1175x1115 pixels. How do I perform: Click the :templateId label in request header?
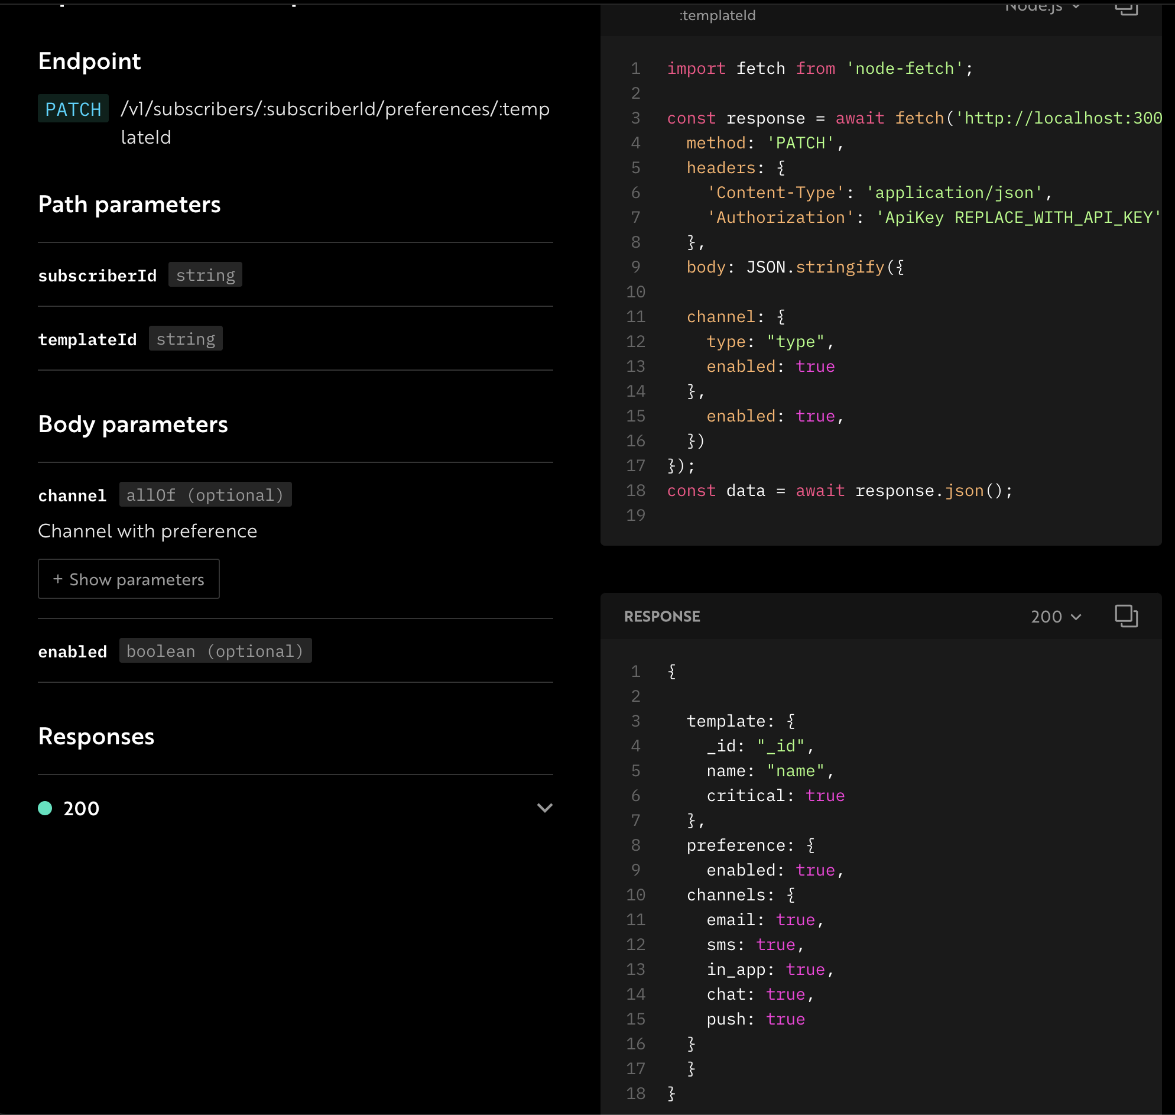718,15
